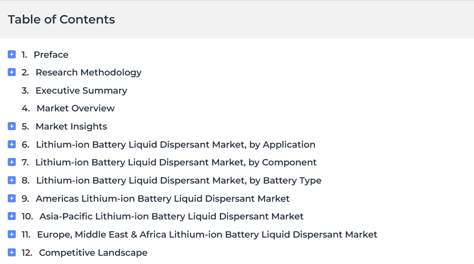Open the Executive Summary entry
The width and height of the screenshot is (474, 264).
click(81, 91)
